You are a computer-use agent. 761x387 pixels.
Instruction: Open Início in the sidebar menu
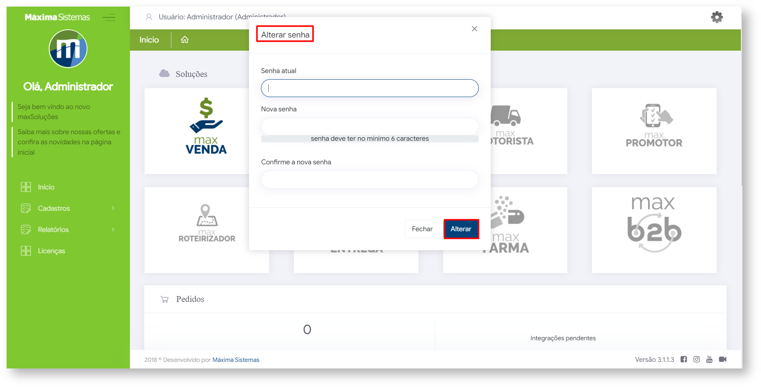tap(46, 187)
